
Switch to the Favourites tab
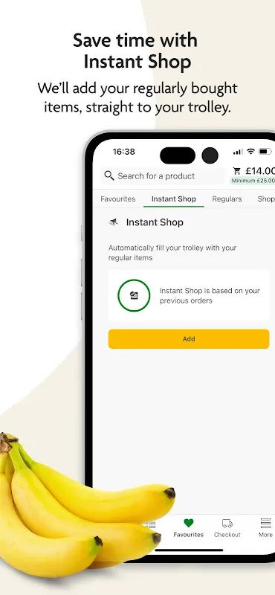(118, 199)
